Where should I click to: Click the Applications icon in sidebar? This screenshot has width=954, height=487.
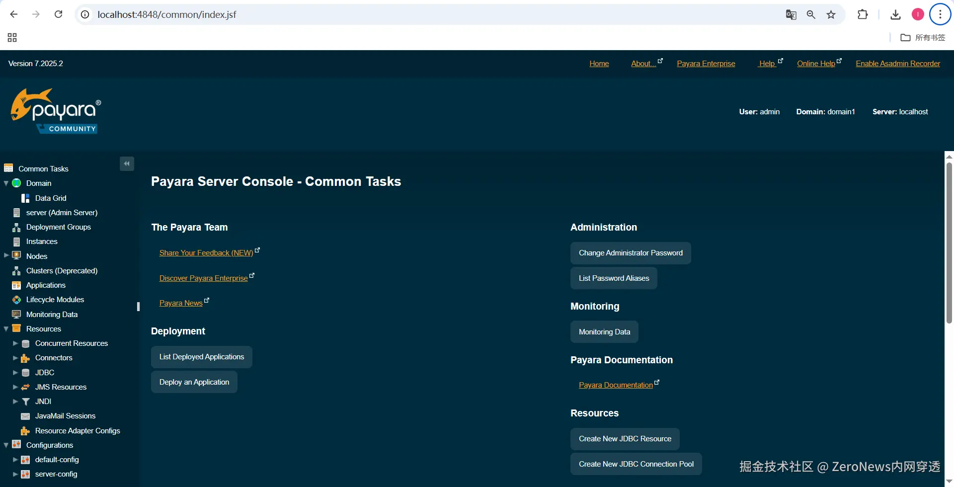click(x=16, y=285)
